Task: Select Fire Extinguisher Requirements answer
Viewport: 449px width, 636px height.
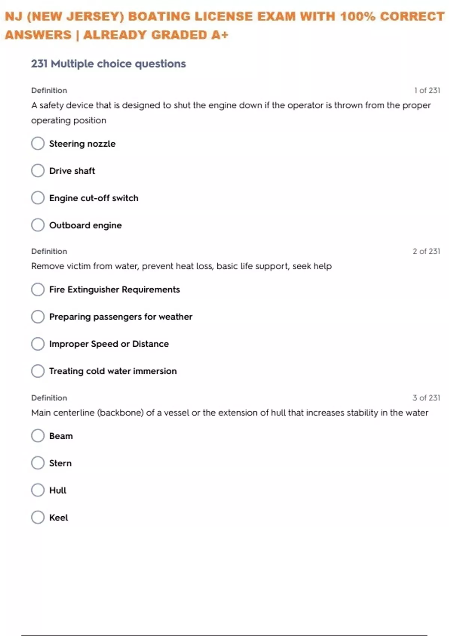Action: coord(38,289)
